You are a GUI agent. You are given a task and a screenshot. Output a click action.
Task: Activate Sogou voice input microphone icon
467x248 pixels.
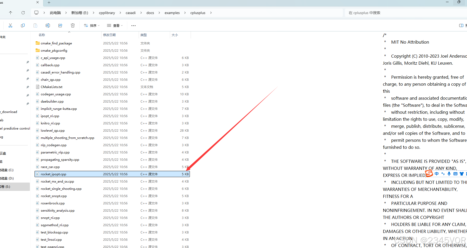449,174
